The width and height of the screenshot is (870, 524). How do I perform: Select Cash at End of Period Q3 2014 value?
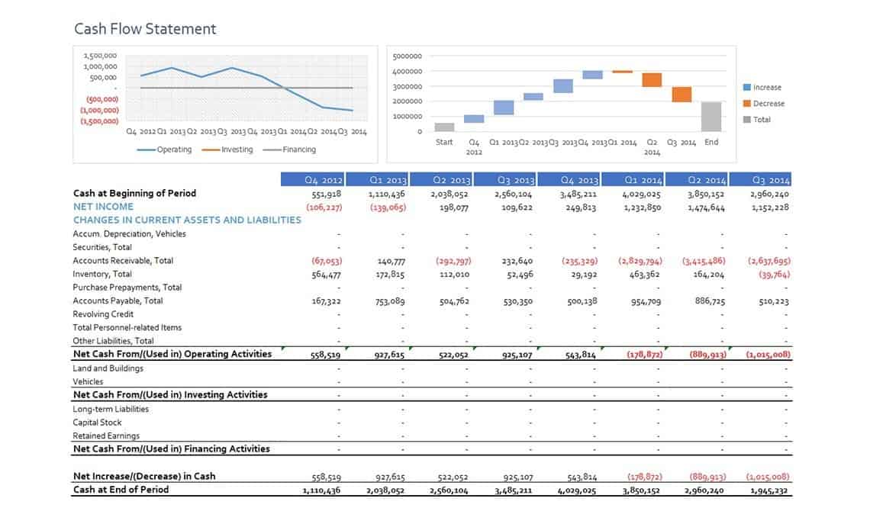pos(769,490)
